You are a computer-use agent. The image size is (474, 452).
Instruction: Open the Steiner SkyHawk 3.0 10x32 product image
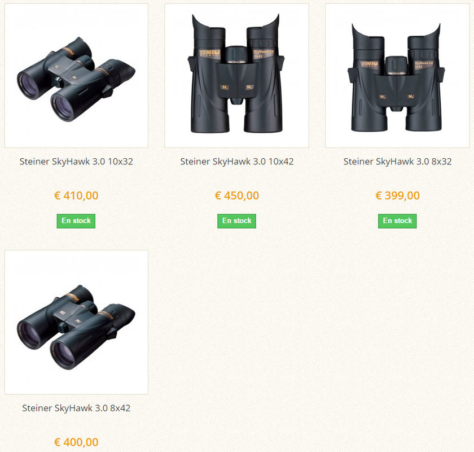click(76, 76)
